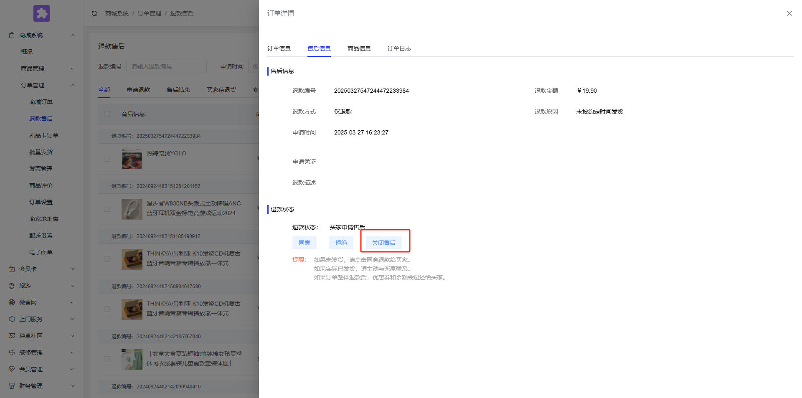Open the 微官网 globe icon
The height and width of the screenshot is (398, 802).
tap(11, 302)
